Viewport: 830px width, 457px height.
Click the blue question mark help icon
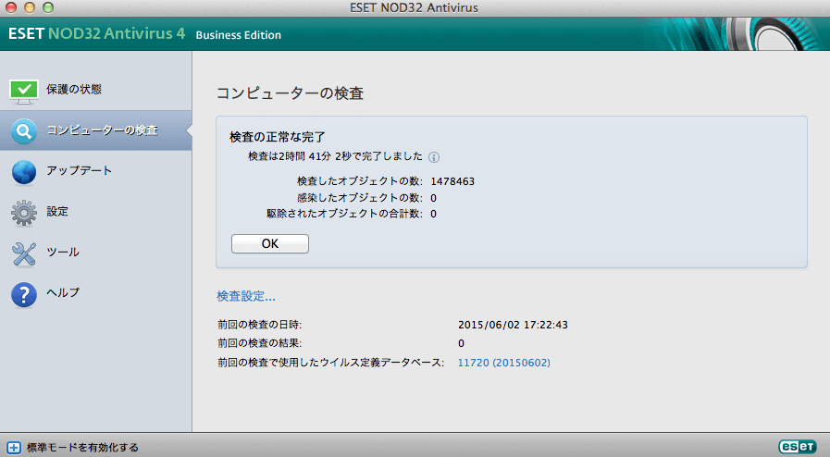[x=24, y=294]
